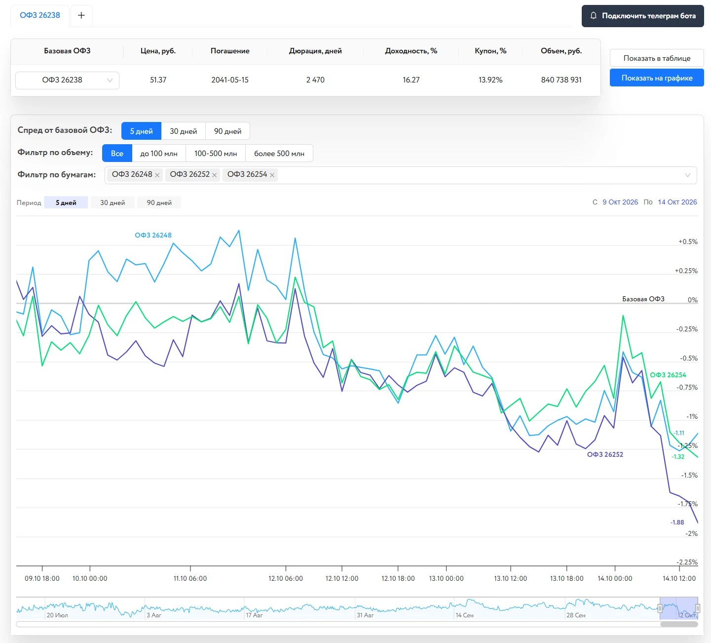Open the end date 14 Окт 2026
711x643 pixels.
click(x=677, y=202)
